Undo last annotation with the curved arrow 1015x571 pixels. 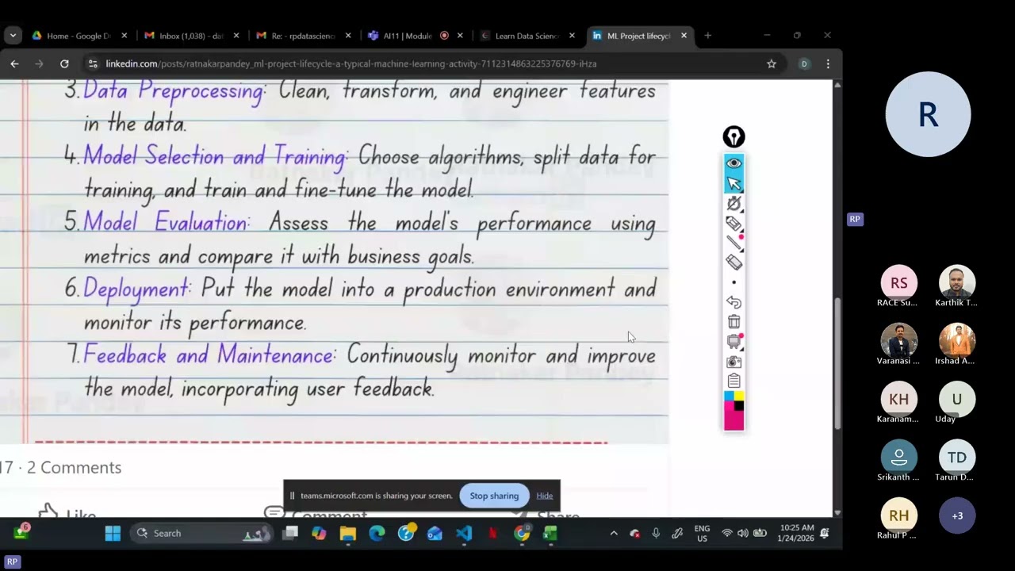coord(733,302)
